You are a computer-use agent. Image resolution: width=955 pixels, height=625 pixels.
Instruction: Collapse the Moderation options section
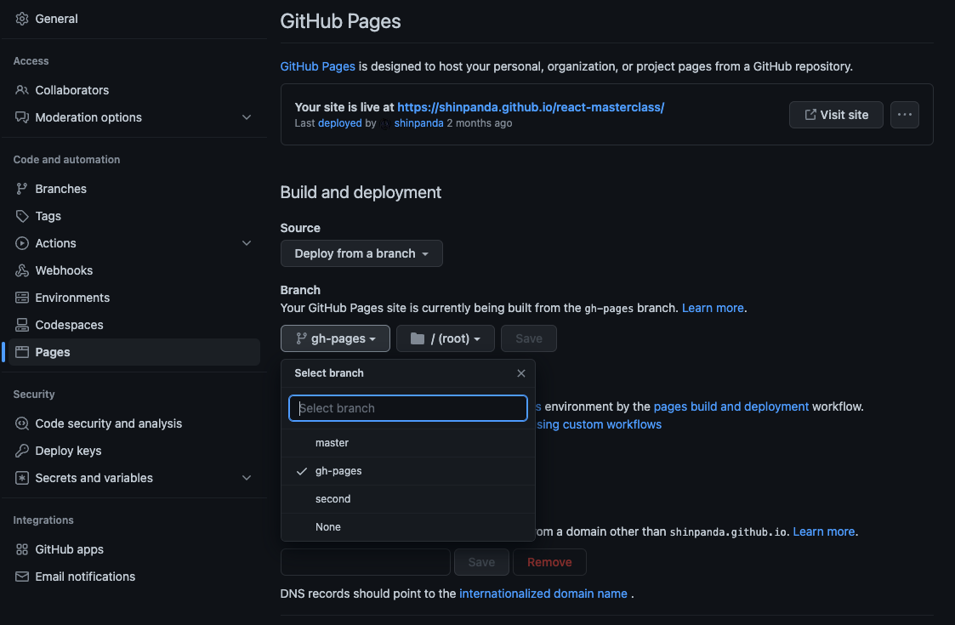247,116
